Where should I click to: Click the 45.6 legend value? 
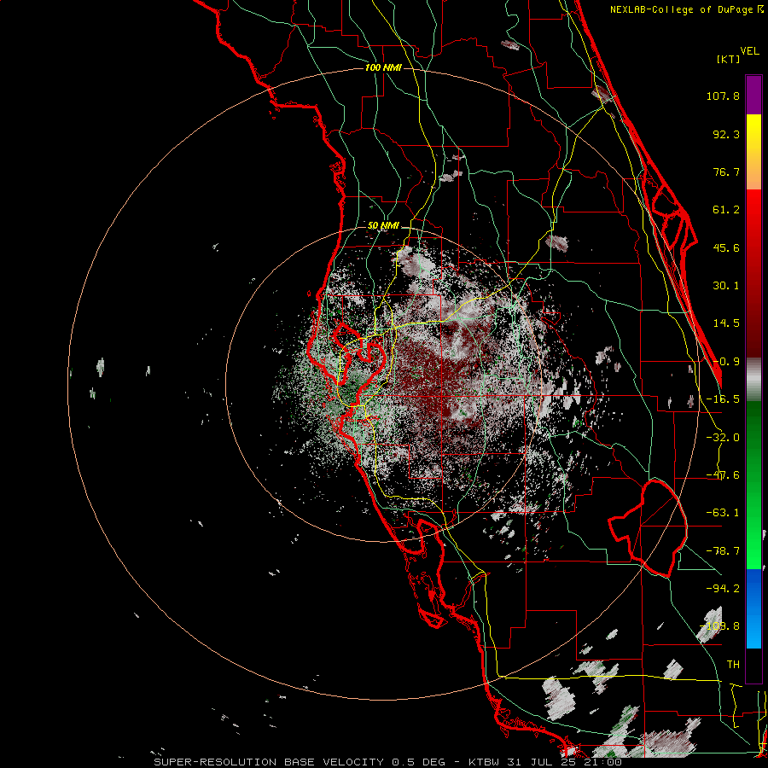click(726, 247)
